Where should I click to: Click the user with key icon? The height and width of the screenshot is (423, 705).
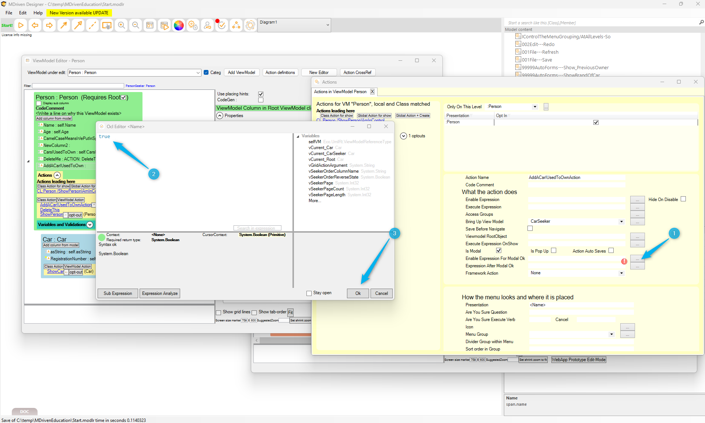coord(207,25)
